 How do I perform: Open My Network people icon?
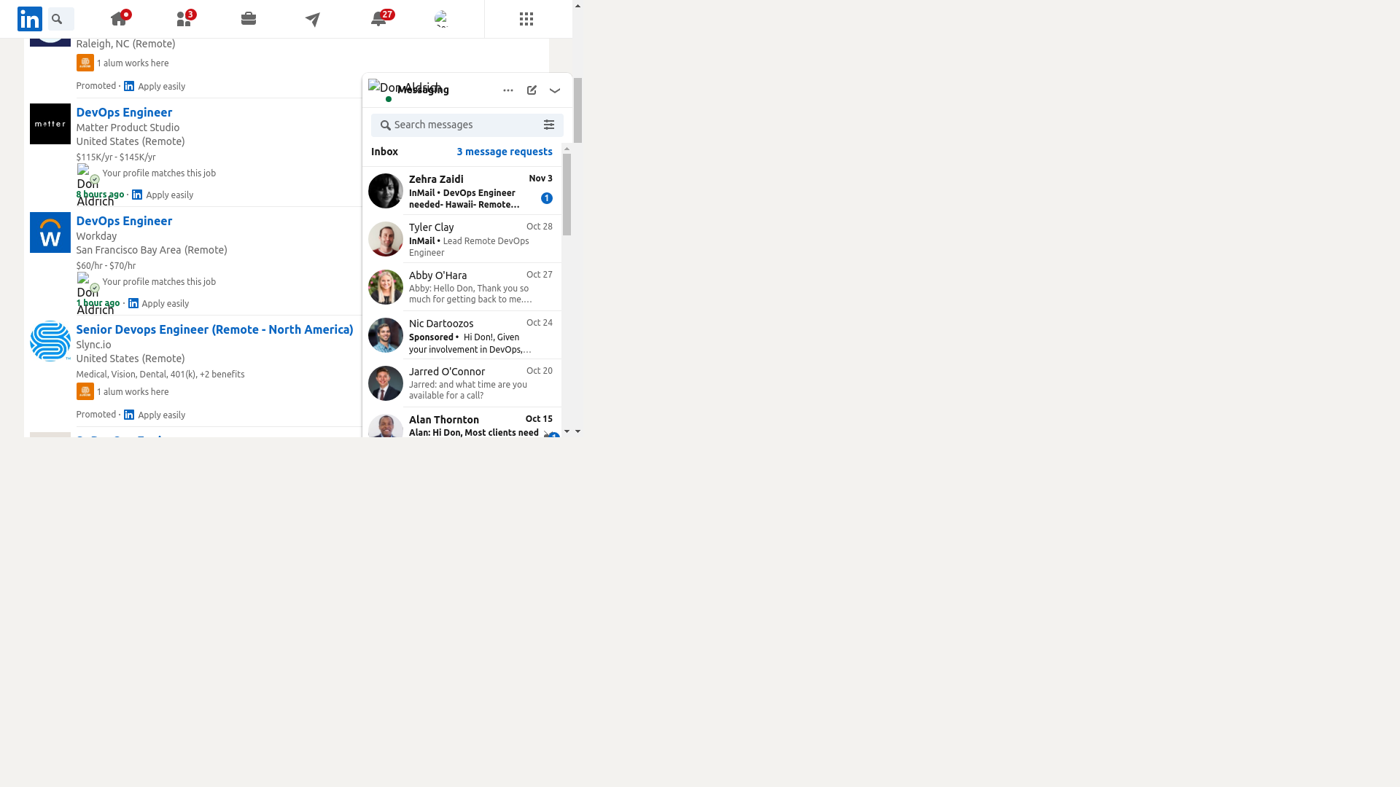[184, 20]
